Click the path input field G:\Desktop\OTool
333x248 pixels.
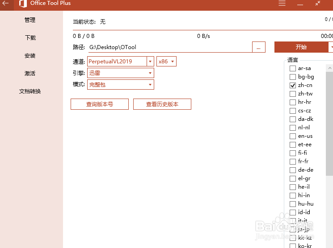[170, 47]
